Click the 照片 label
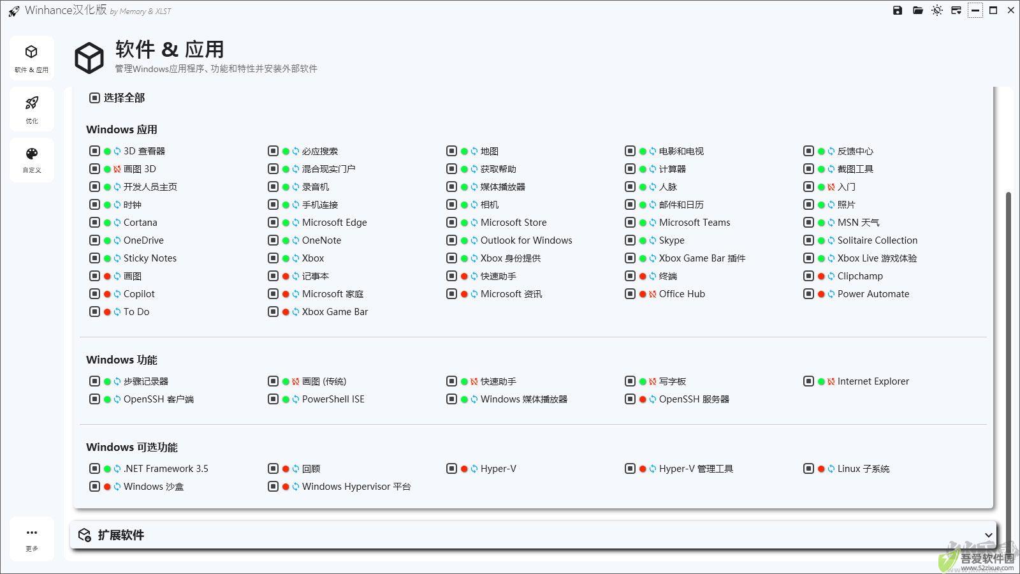Image resolution: width=1020 pixels, height=574 pixels. pyautogui.click(x=847, y=205)
